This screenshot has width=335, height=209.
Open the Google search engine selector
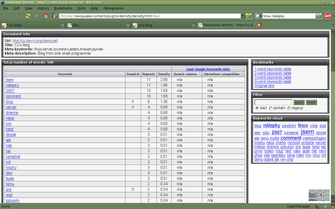258,16
